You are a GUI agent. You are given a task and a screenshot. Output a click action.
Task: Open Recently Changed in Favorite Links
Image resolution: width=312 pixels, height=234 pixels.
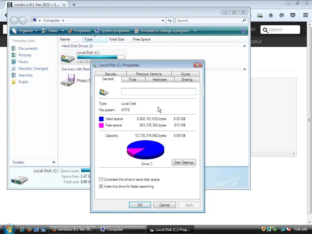tap(33, 69)
